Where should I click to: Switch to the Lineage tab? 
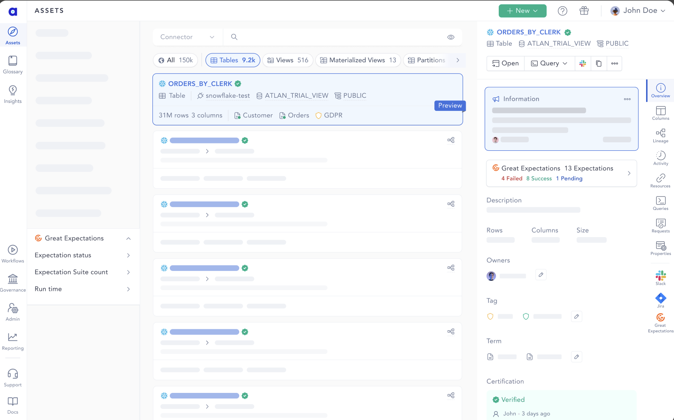click(660, 135)
